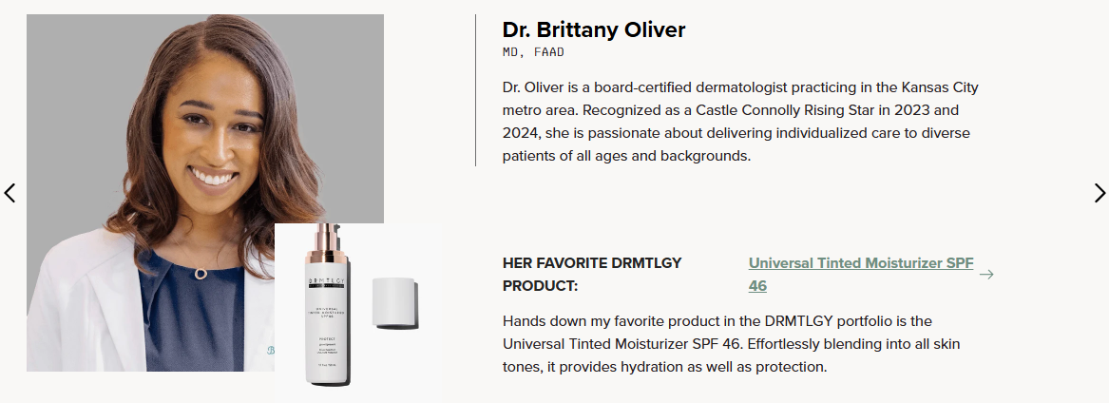The width and height of the screenshot is (1109, 403).
Task: Click the Dr. Brittany Oliver name heading
Action: tap(594, 29)
